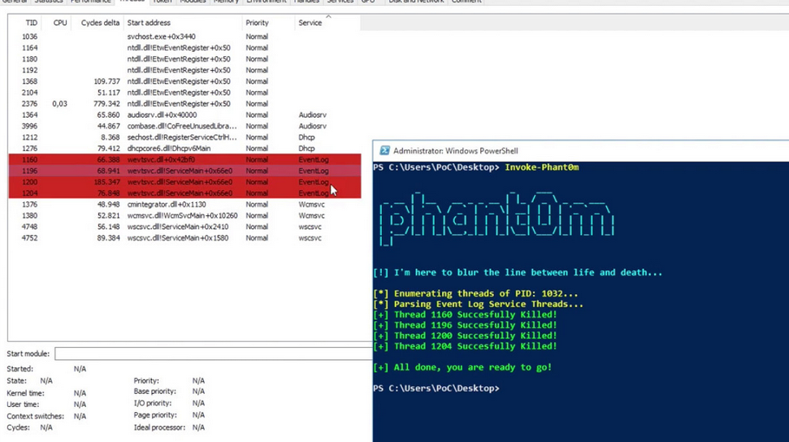The height and width of the screenshot is (442, 789).
Task: Select thread 2104 with cycles 51.117
Action: coord(184,93)
